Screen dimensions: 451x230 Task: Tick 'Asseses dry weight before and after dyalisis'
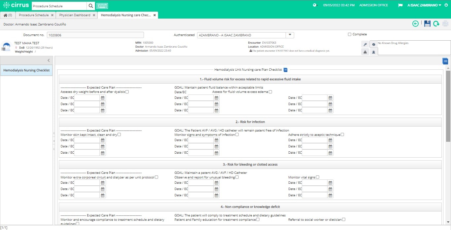(x=127, y=92)
